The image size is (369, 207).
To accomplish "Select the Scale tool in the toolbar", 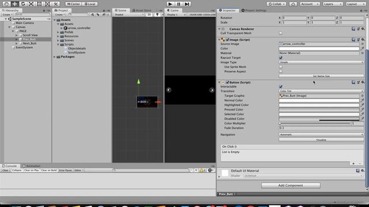I will tap(31, 4).
